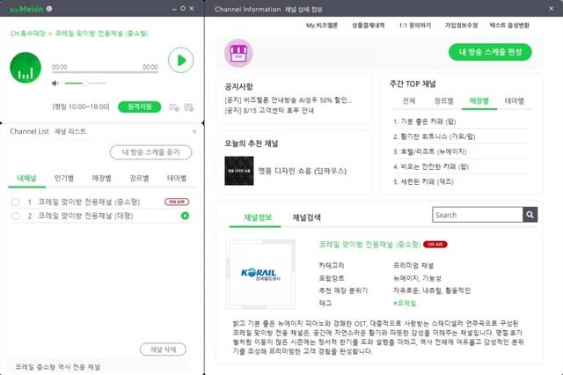Click the KORAIL channel logo thumbnail
563x375 pixels.
(x=260, y=274)
